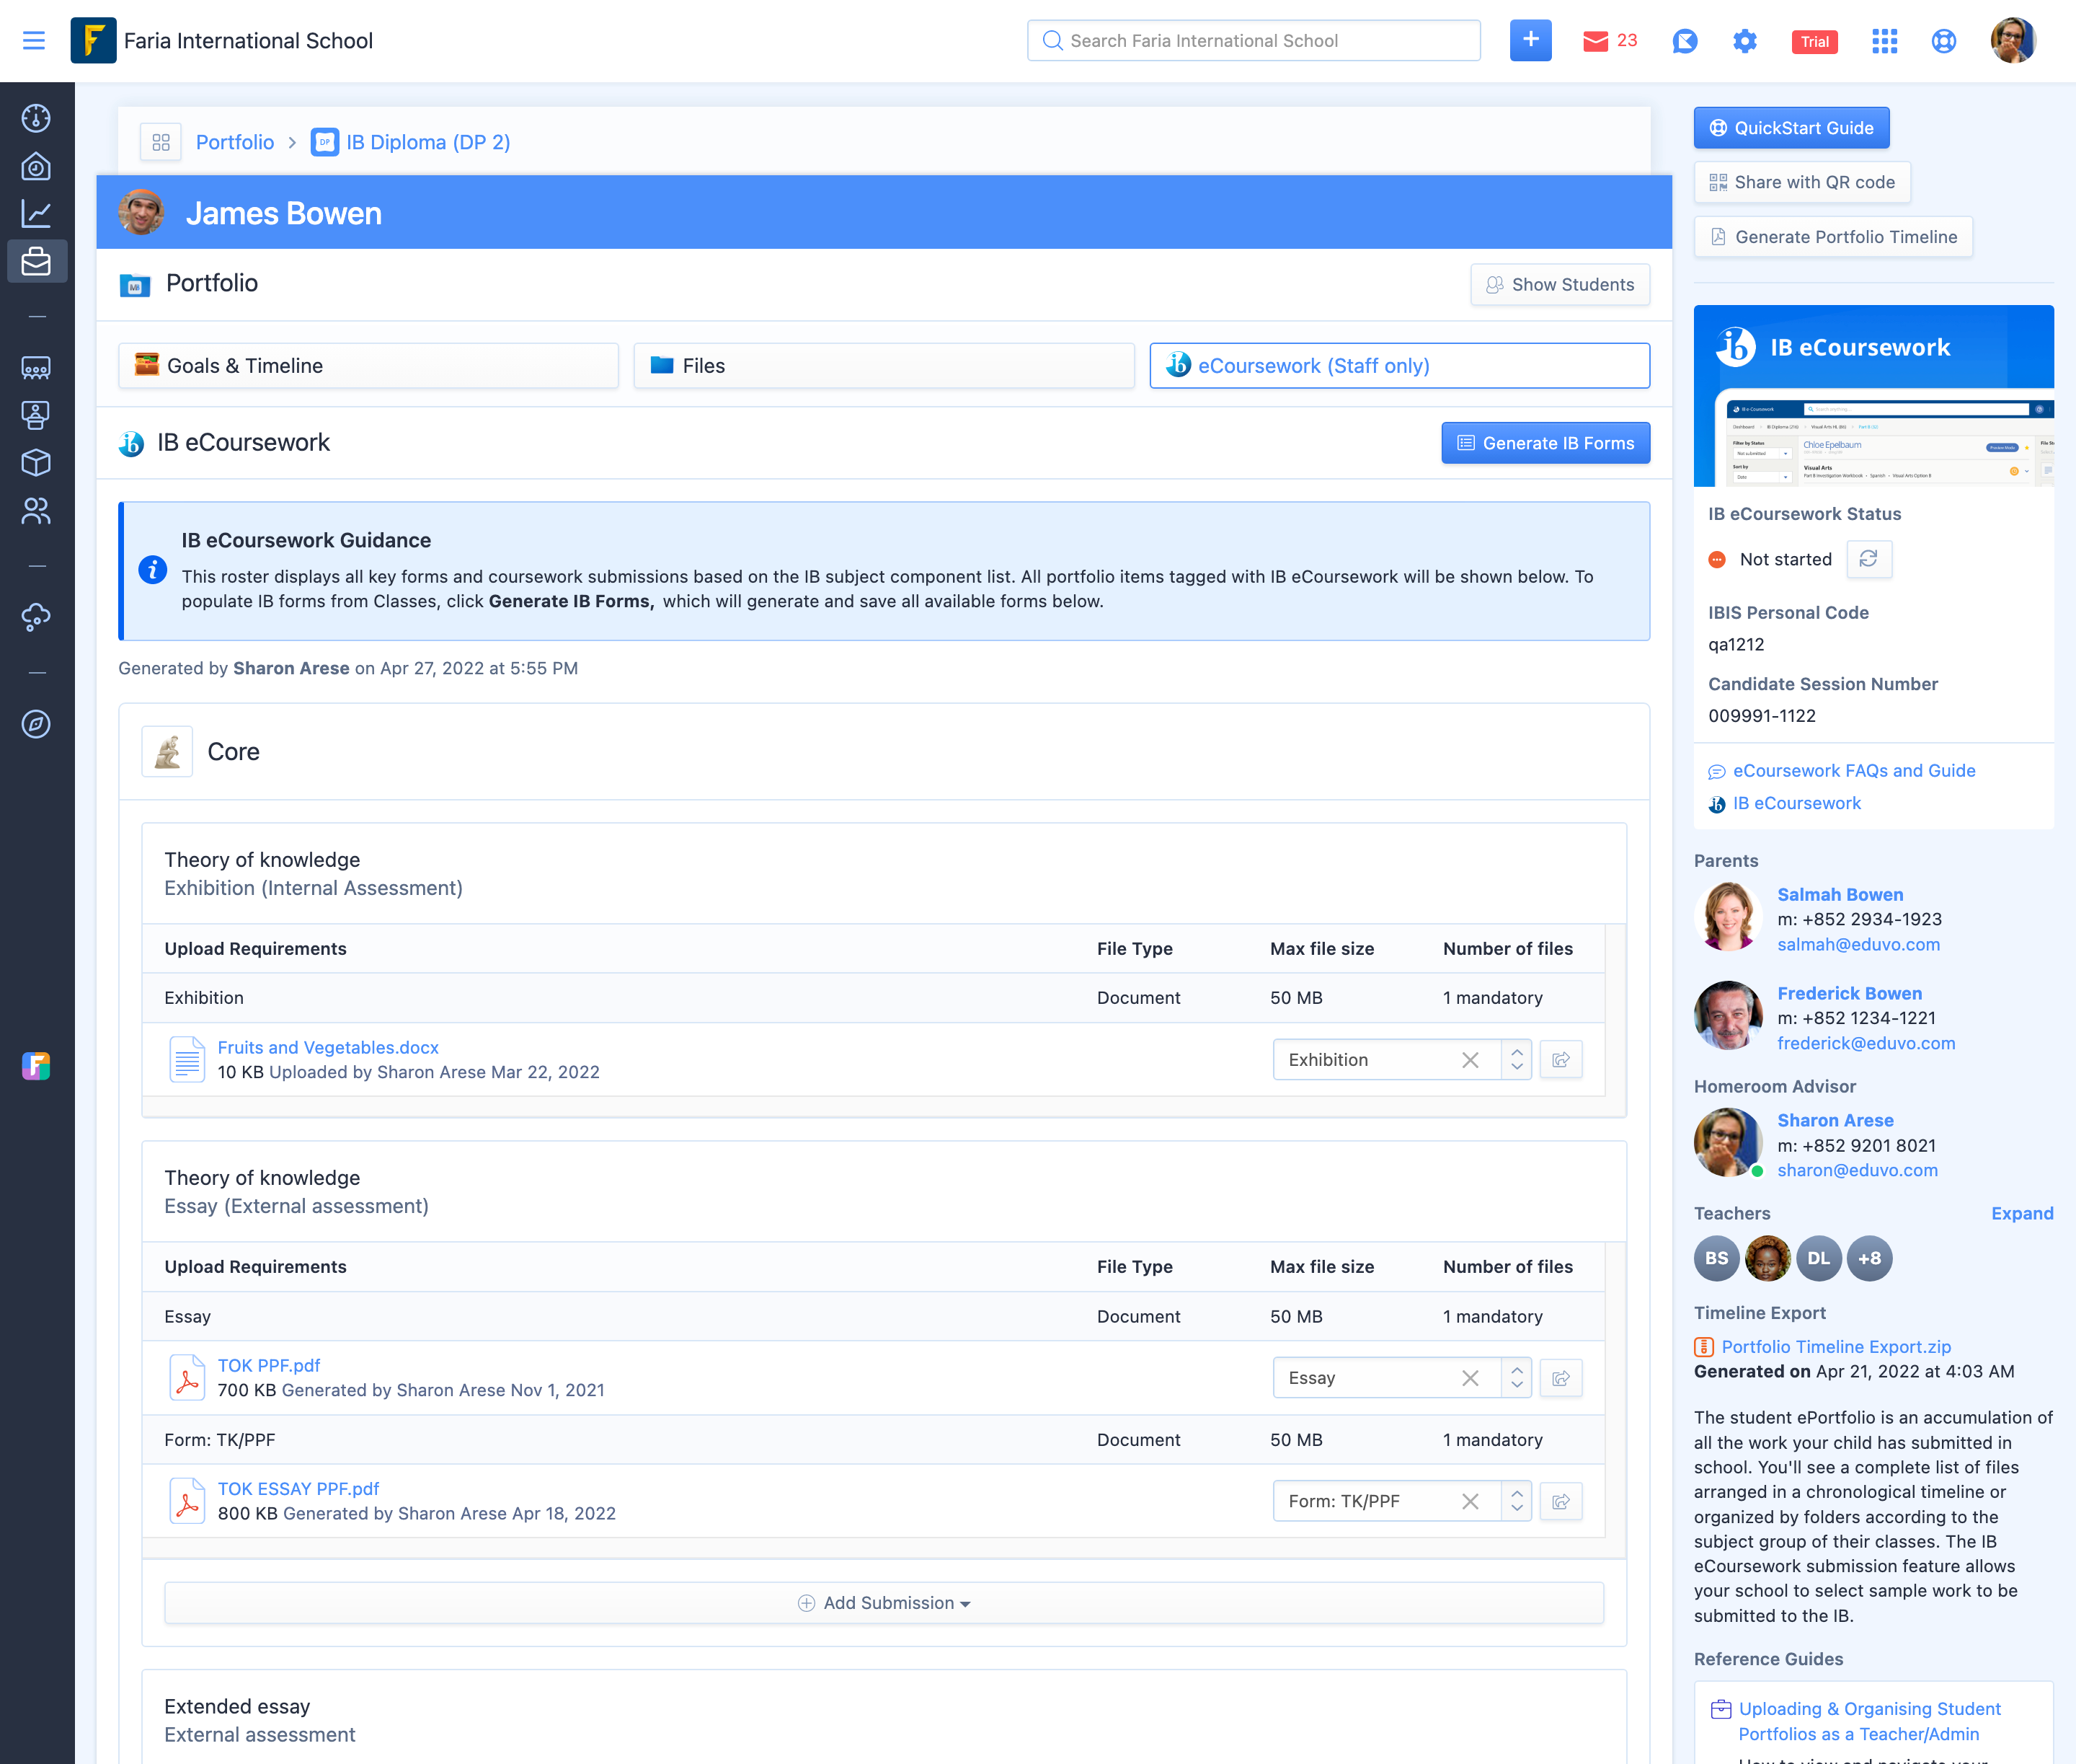Refresh the IB eCoursework status
Image resolution: width=2076 pixels, height=1764 pixels.
(x=1868, y=559)
